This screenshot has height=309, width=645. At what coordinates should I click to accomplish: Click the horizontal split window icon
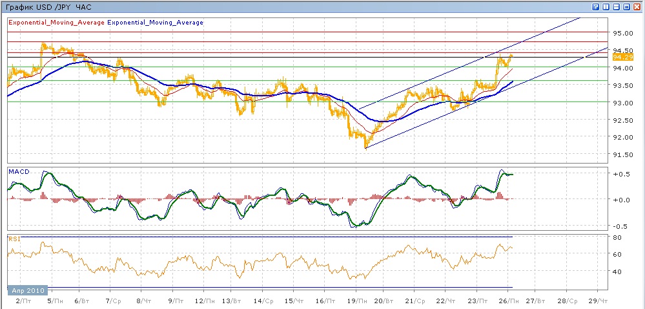[616, 6]
